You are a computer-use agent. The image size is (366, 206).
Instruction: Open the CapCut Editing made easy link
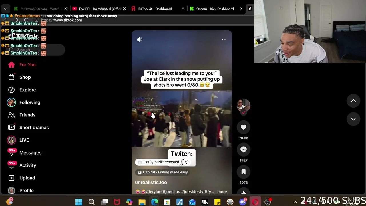[162, 172]
